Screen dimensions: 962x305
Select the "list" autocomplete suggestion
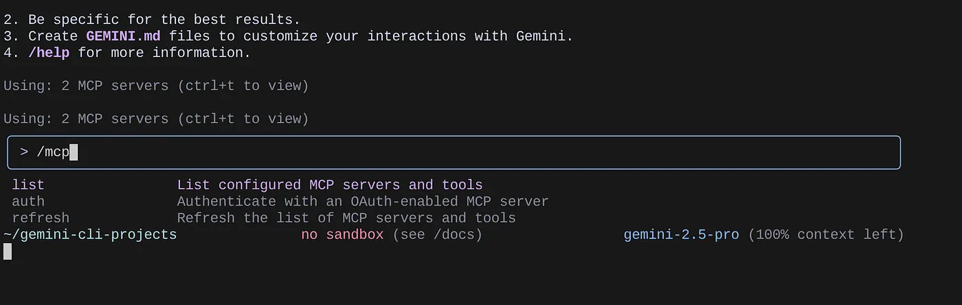point(28,185)
